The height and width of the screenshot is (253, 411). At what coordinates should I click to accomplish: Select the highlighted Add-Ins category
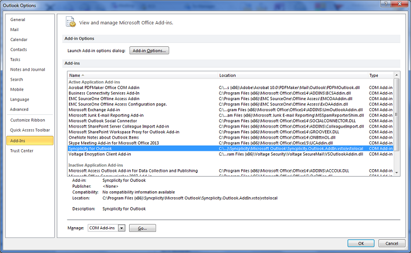pos(30,141)
